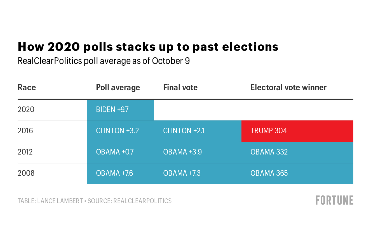Click the "Race" column header
This screenshot has height=247, width=371.
coord(27,87)
